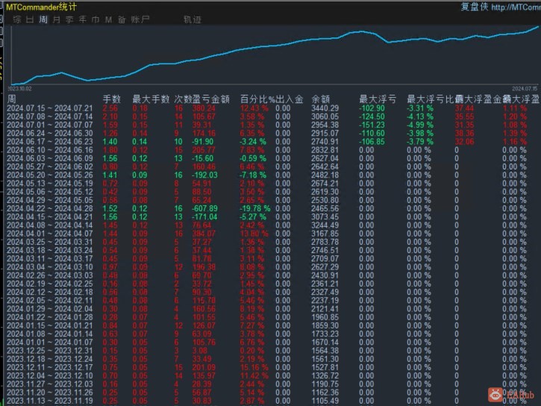
Task: Sort by the 最大手数 column header
Action: tap(151, 99)
